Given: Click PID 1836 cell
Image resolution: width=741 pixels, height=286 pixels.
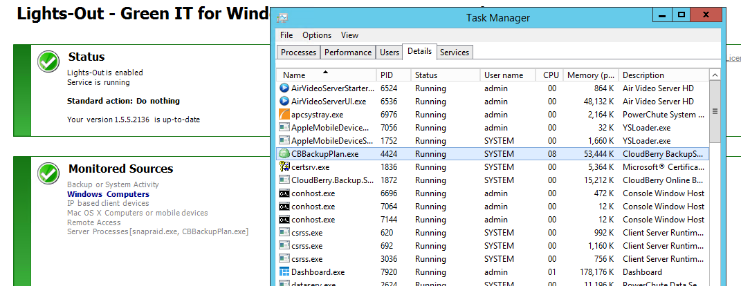Looking at the screenshot, I should [x=389, y=166].
